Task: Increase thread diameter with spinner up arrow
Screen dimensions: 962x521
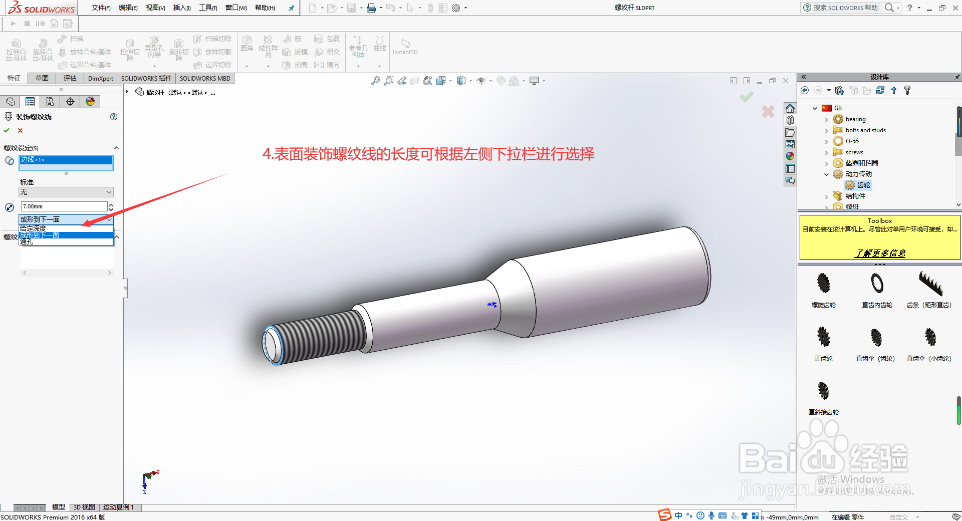Action: pyautogui.click(x=111, y=204)
